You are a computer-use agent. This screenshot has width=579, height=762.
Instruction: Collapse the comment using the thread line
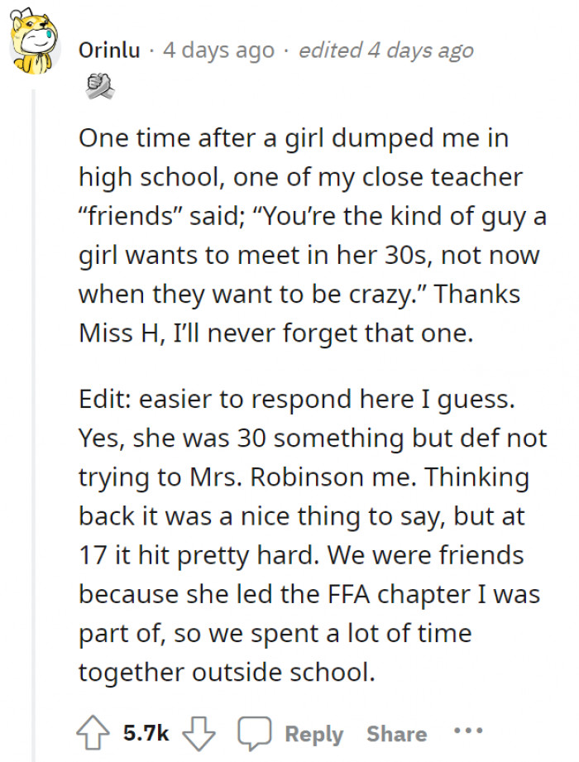click(x=34, y=372)
